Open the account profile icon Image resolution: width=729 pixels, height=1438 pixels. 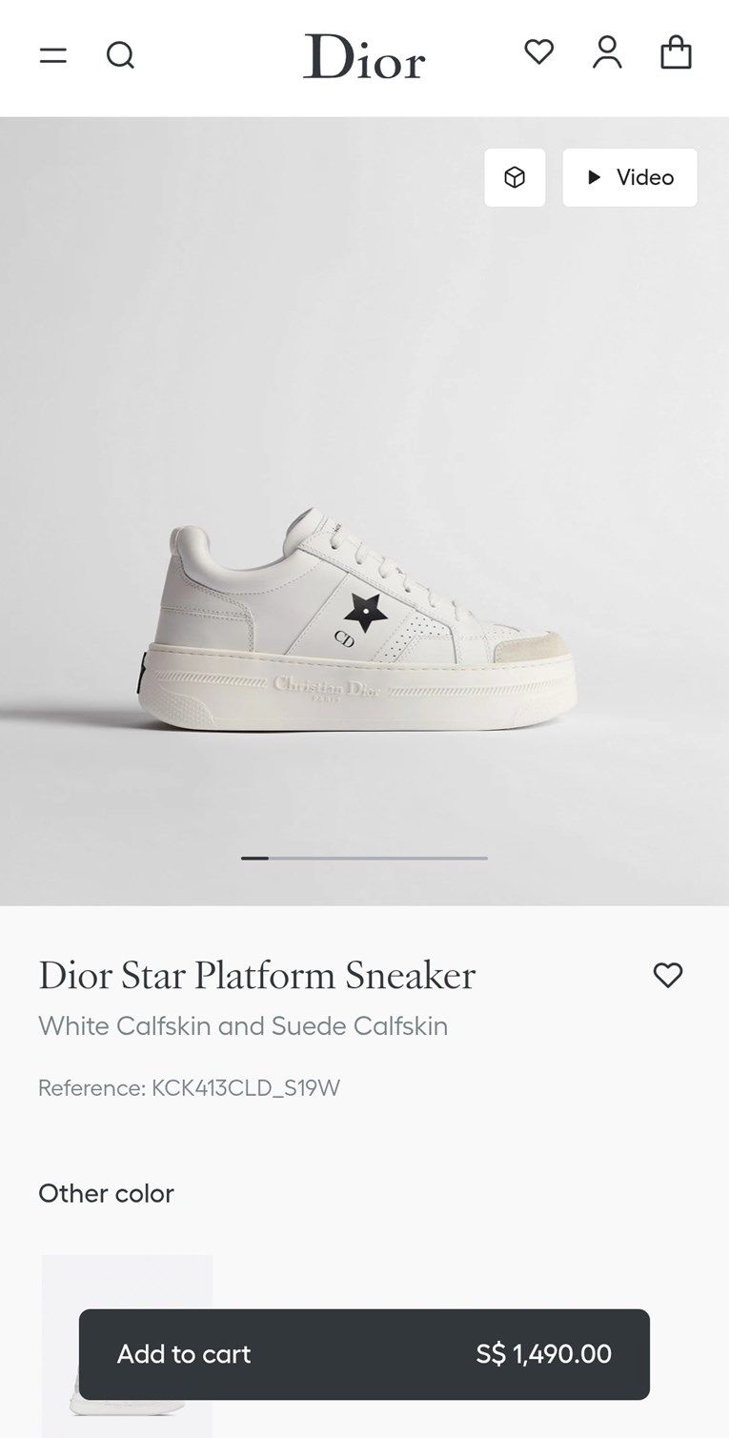tap(607, 52)
